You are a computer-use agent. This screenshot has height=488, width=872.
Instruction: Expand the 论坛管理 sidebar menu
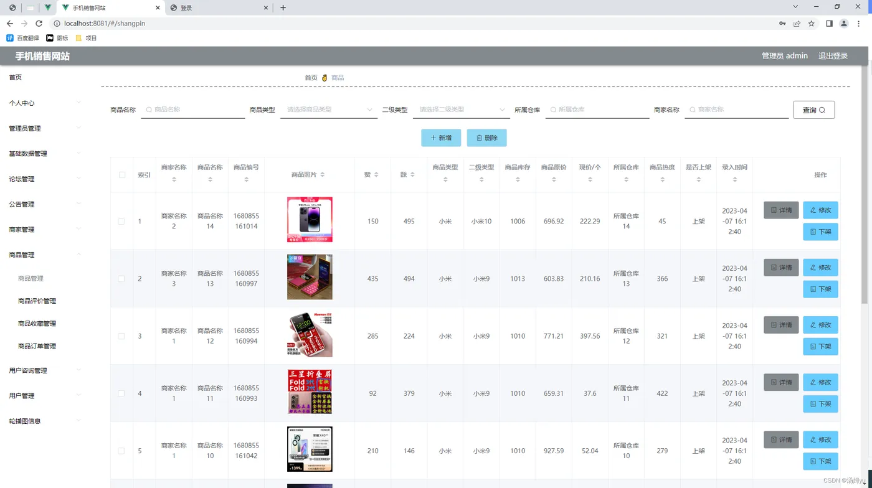point(45,179)
